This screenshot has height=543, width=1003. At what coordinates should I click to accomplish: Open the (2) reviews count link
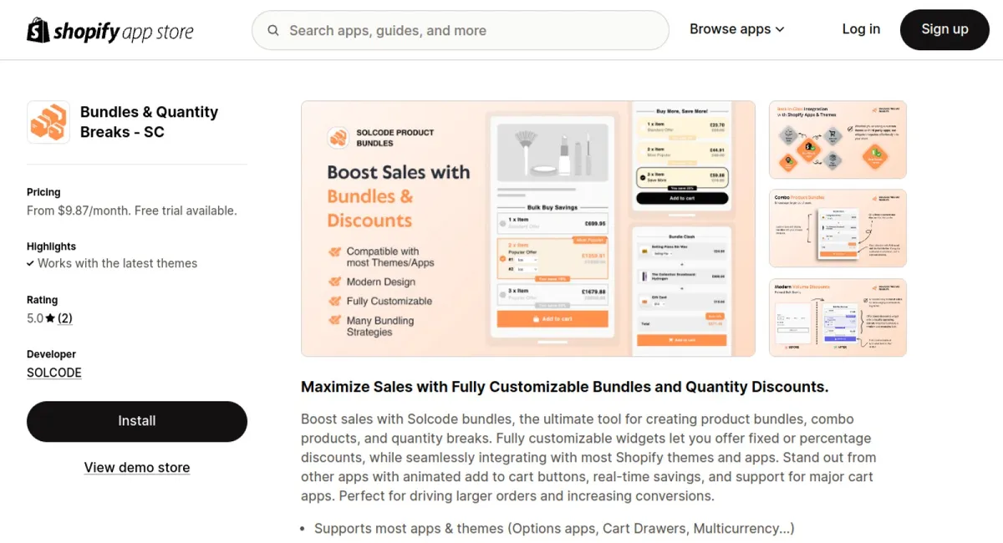click(x=65, y=318)
